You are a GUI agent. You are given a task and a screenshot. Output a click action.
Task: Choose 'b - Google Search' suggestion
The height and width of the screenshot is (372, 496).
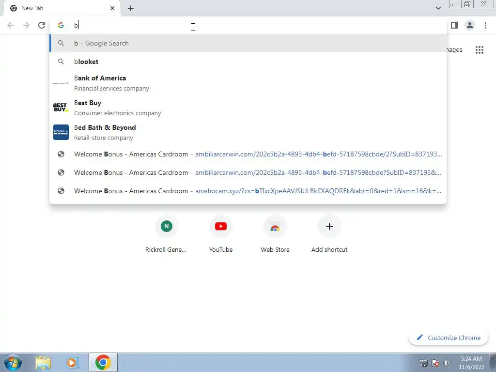(x=248, y=43)
